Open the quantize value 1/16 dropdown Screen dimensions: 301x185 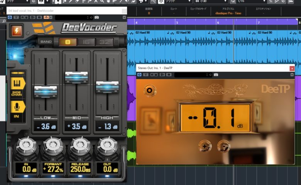[251, 1]
